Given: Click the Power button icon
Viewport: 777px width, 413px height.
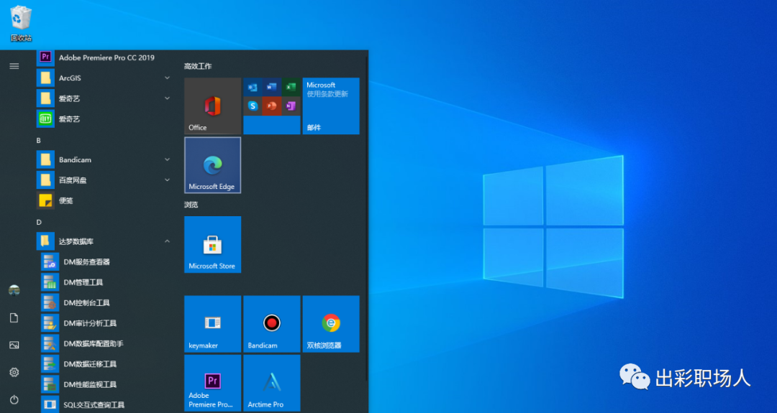Looking at the screenshot, I should click(x=14, y=399).
